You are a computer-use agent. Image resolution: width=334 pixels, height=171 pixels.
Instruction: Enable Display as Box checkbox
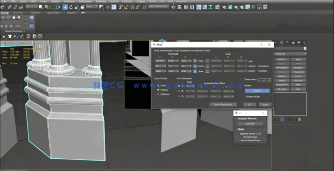click(246, 97)
